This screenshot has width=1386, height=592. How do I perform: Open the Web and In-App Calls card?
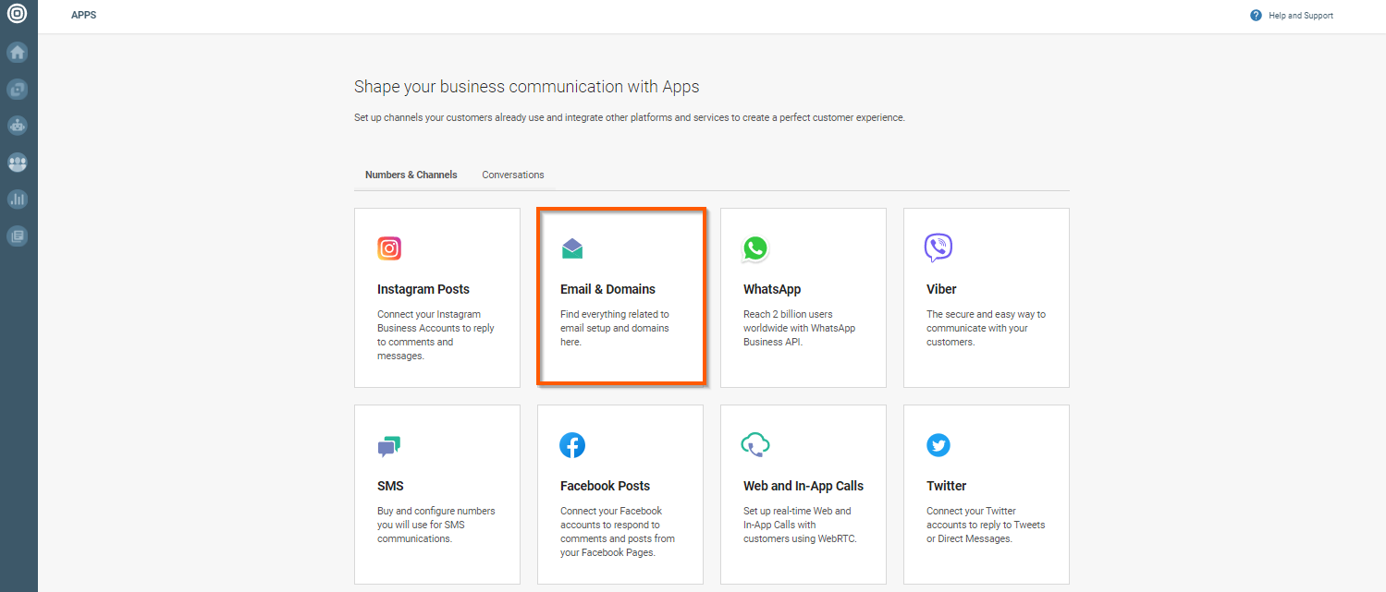802,494
